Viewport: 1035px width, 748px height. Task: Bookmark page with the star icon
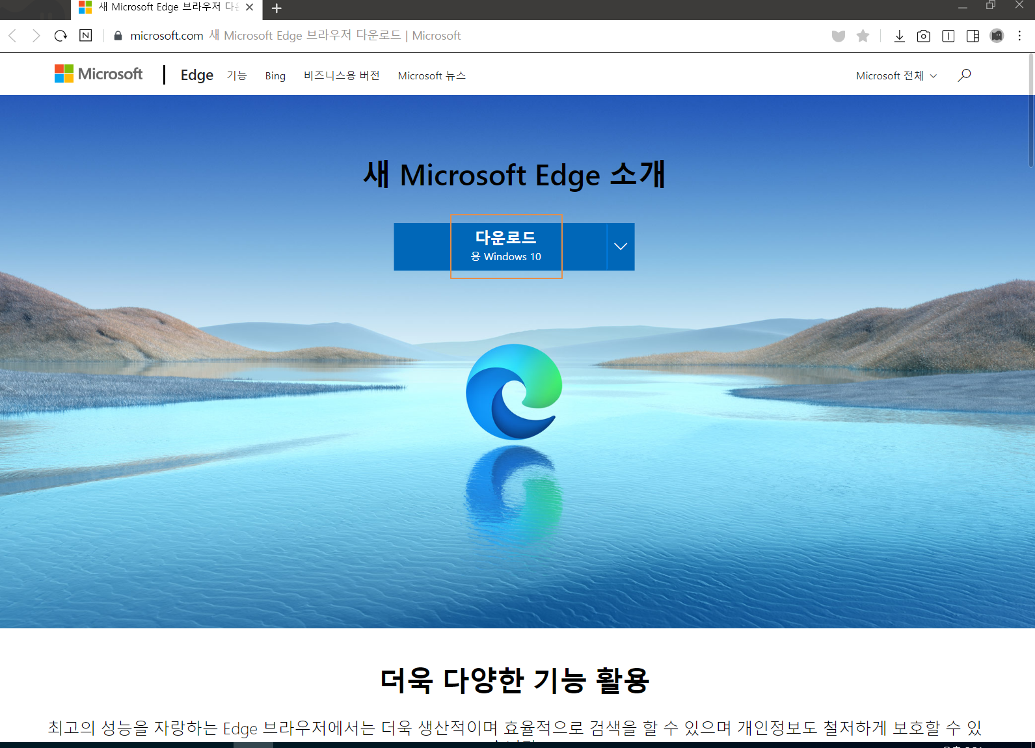click(x=863, y=36)
